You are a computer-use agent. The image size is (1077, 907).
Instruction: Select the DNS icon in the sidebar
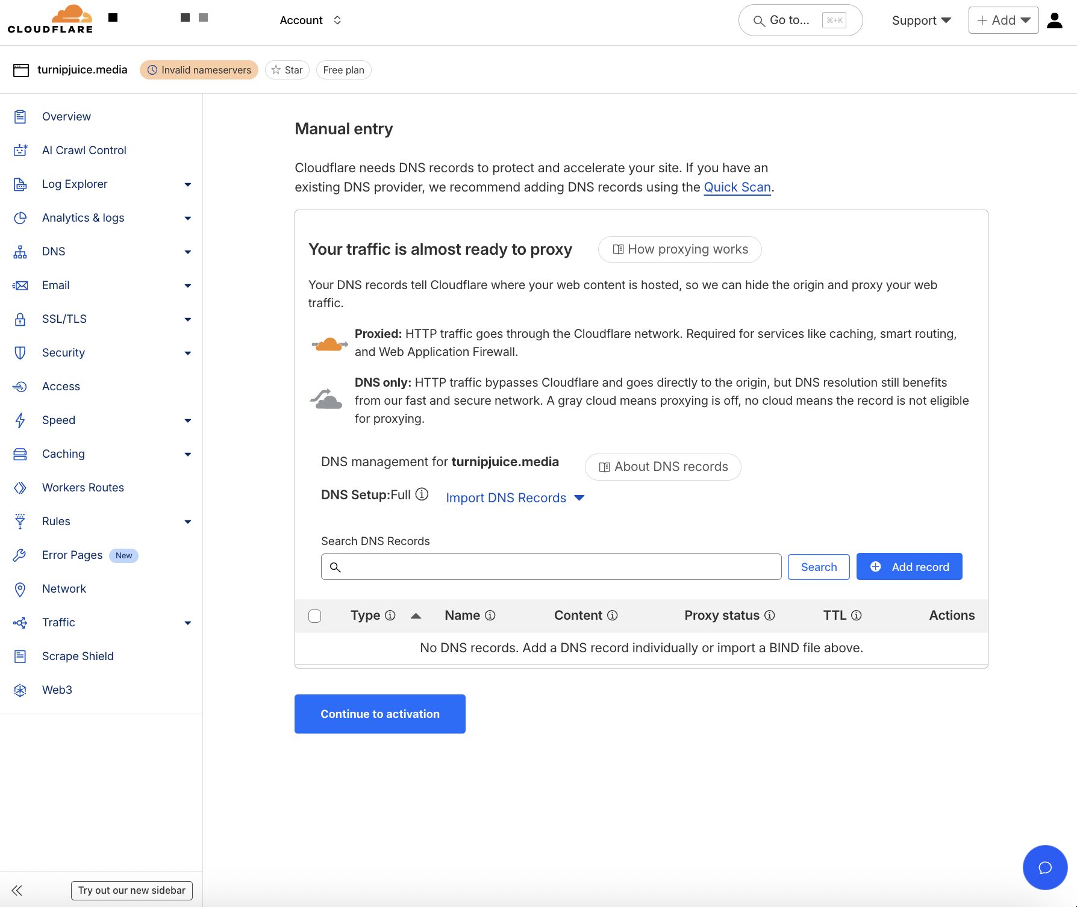(x=20, y=251)
